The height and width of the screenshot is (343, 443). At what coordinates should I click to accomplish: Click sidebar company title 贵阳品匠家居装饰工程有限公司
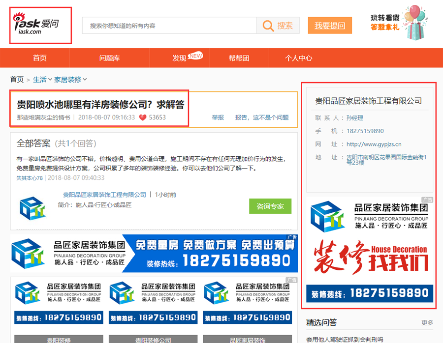point(368,101)
